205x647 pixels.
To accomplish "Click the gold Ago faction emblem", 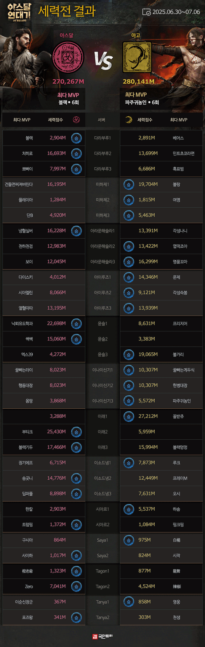I will pos(137,57).
